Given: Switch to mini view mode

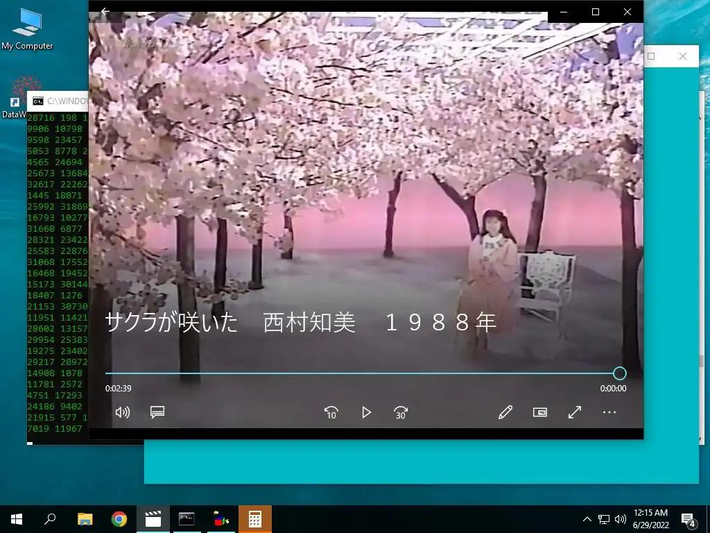Looking at the screenshot, I should pyautogui.click(x=539, y=412).
